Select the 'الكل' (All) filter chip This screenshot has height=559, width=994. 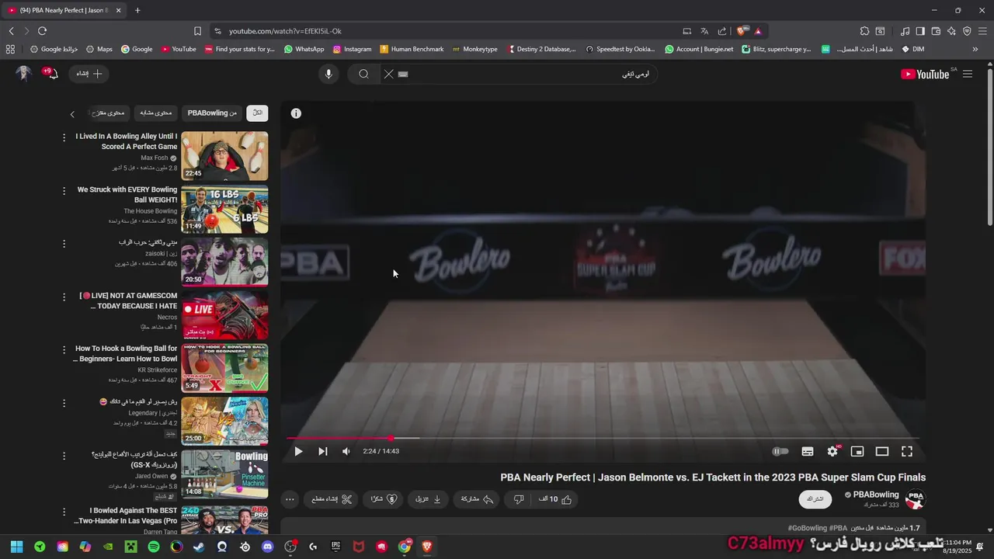(257, 113)
